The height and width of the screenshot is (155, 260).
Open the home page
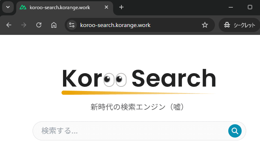pyautogui.click(x=54, y=25)
